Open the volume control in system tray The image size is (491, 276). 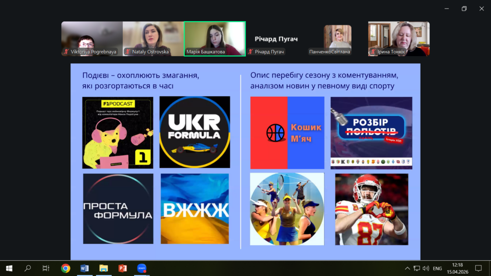click(426, 268)
